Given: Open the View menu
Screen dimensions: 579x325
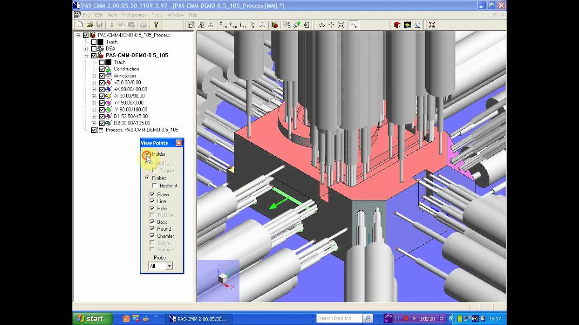Looking at the screenshot, I should click(x=112, y=15).
